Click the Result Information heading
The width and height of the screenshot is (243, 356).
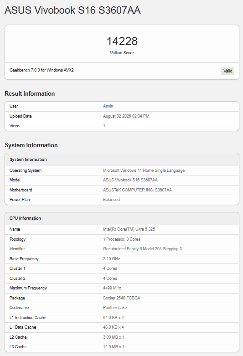(30, 93)
